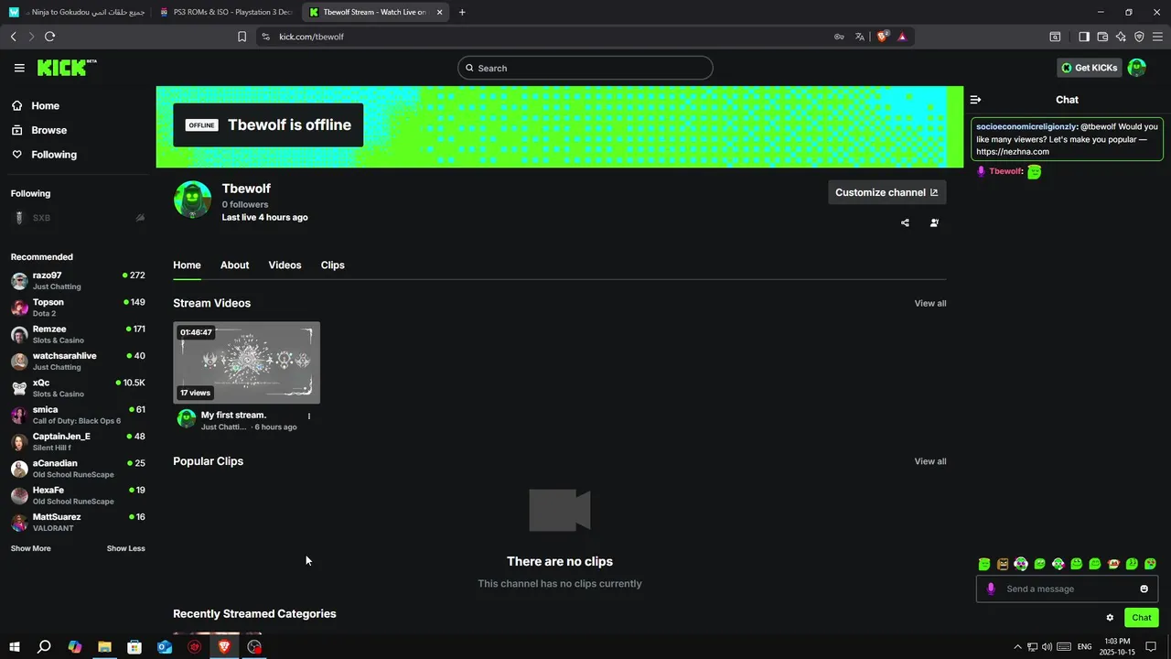The image size is (1171, 659).
Task: Open Outlook from taskbar
Action: point(165,647)
